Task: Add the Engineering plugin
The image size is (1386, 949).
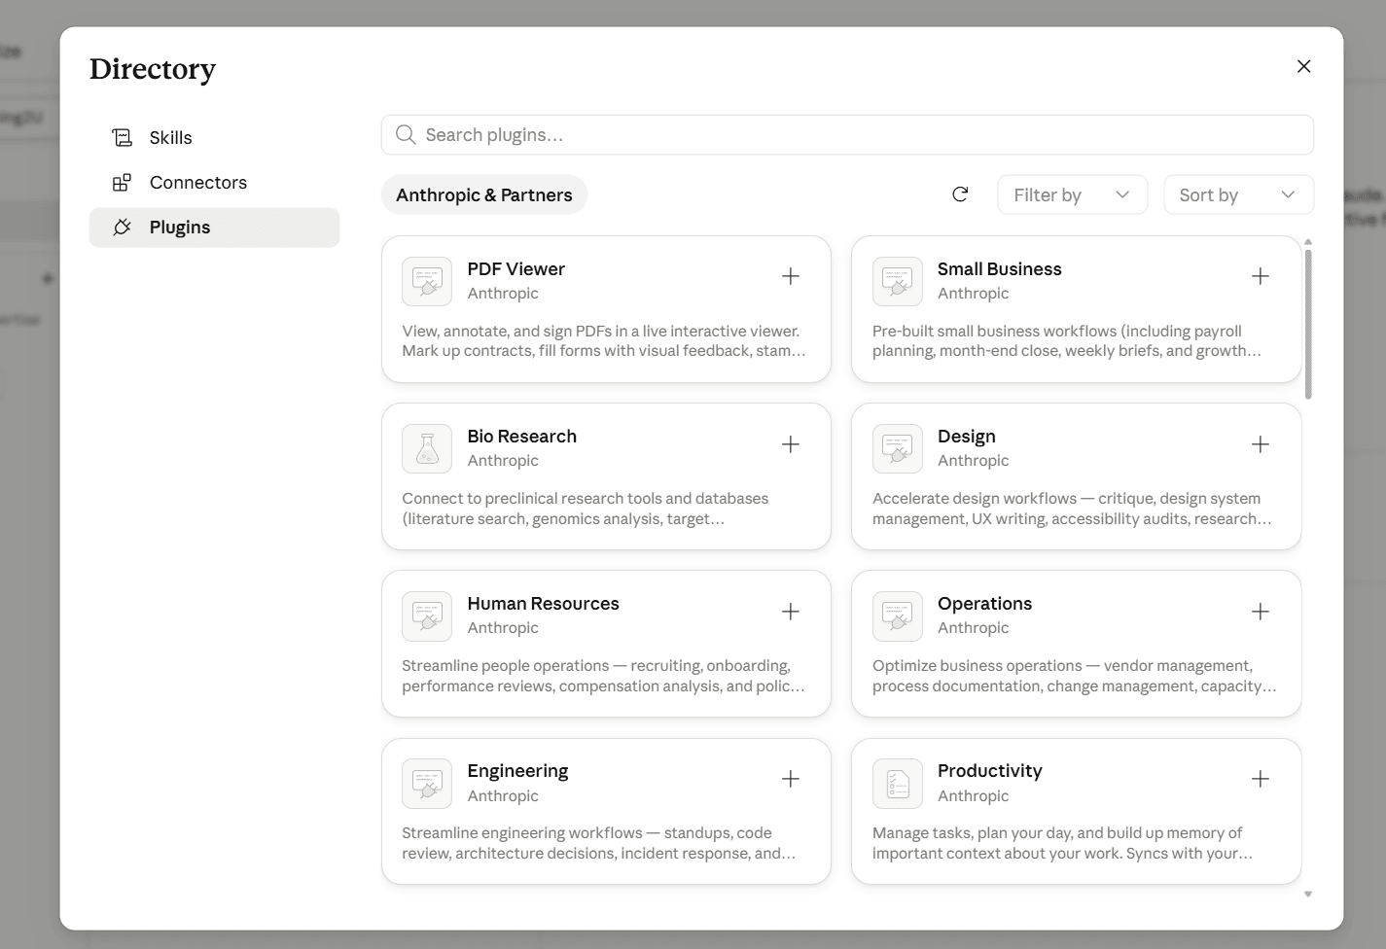Action: click(x=791, y=779)
